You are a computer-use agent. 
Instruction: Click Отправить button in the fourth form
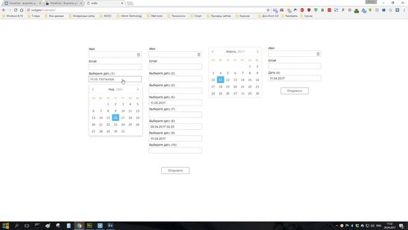click(x=295, y=91)
